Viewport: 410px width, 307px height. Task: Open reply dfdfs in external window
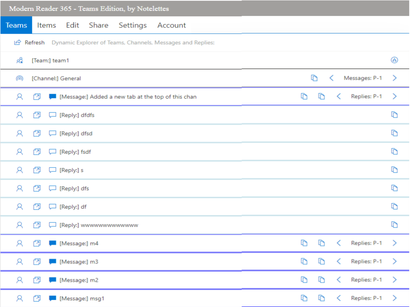pyautogui.click(x=37, y=115)
